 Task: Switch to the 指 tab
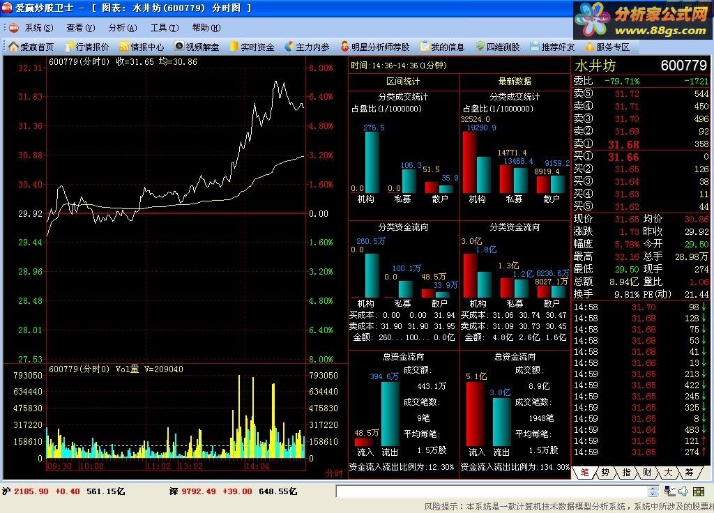point(626,473)
